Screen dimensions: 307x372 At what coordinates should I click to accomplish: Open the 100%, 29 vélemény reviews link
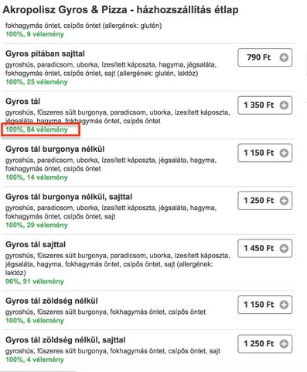pos(36,225)
